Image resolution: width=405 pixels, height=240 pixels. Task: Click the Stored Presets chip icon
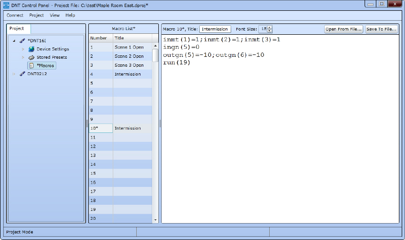click(31, 57)
